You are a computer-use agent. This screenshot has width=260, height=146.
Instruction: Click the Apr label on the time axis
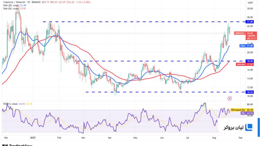click(x=110, y=138)
